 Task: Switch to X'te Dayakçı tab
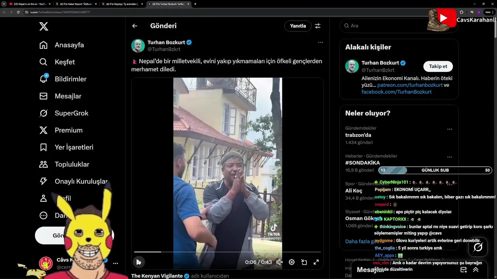click(x=122, y=4)
